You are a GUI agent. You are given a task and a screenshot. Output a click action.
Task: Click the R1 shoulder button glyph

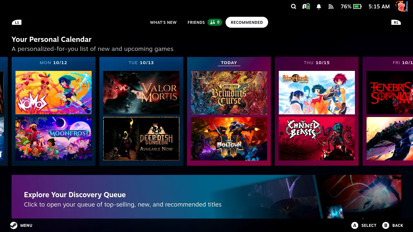[x=396, y=22]
